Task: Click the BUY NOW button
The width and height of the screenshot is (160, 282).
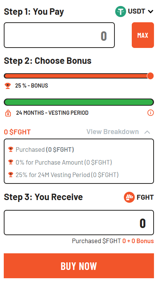Action: tap(79, 266)
